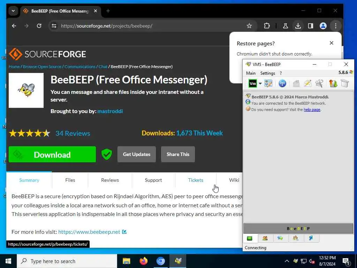Screen dimensions: 357x268
Task: Toggle the browser side panel icon
Action: (311, 26)
